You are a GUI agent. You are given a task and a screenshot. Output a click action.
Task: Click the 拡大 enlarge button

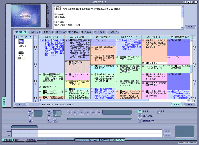point(21,105)
